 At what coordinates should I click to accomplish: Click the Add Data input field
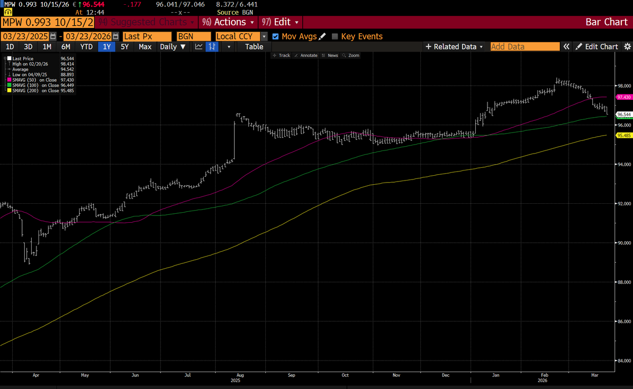[x=525, y=46]
